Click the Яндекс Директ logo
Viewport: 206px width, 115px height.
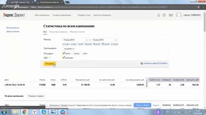[x=14, y=15]
